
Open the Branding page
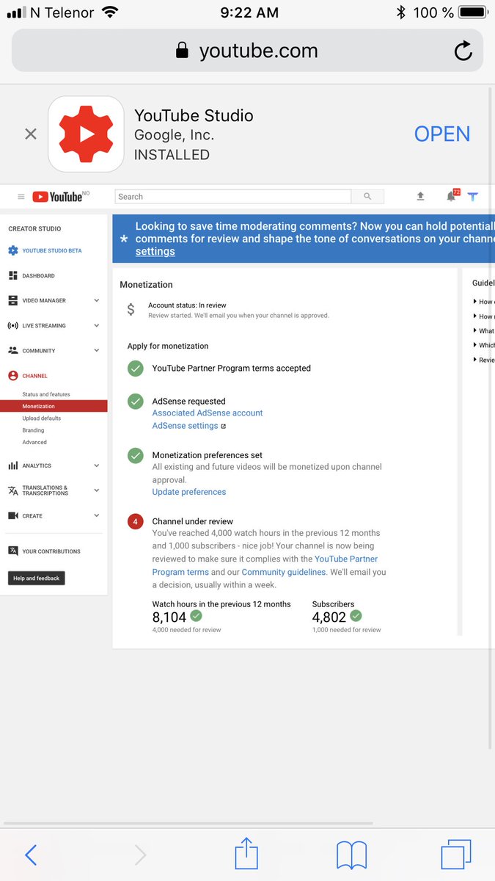coord(33,430)
